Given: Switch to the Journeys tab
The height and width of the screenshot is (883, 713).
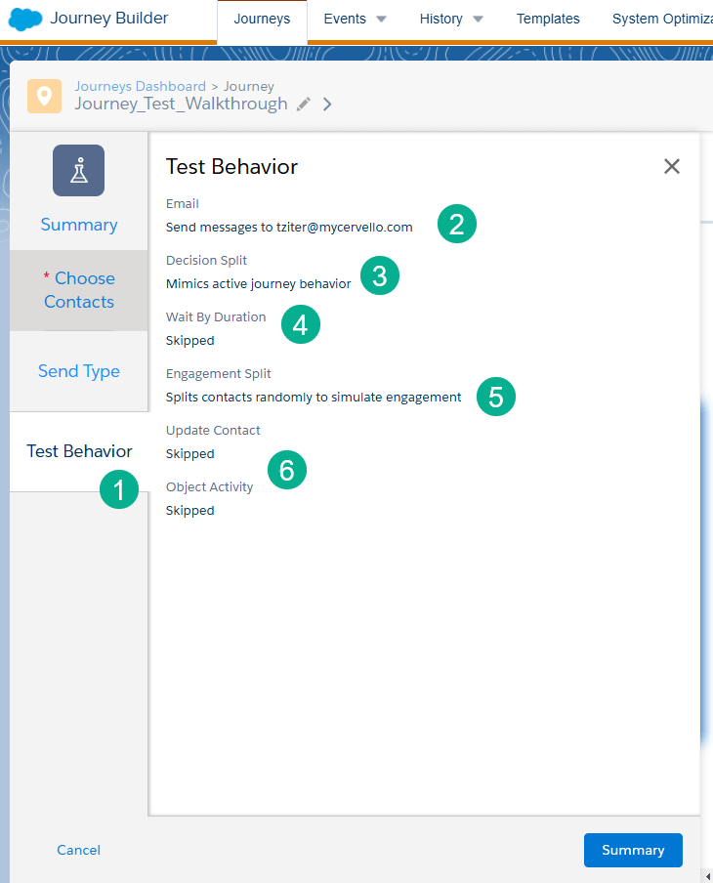Looking at the screenshot, I should 262,19.
